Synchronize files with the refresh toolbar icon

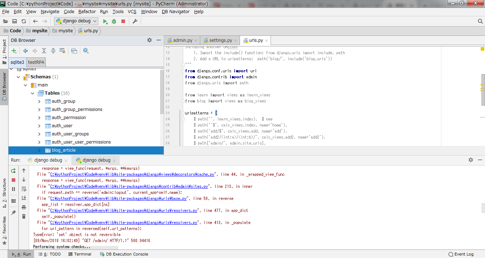click(x=24, y=21)
